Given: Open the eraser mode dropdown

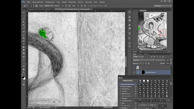Looking at the screenshot, I should point(49,6).
